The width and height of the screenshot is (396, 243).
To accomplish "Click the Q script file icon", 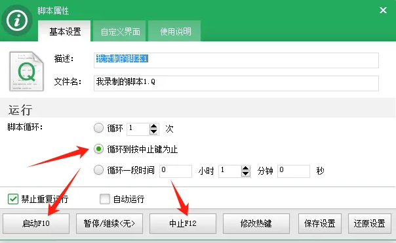I will (x=26, y=72).
